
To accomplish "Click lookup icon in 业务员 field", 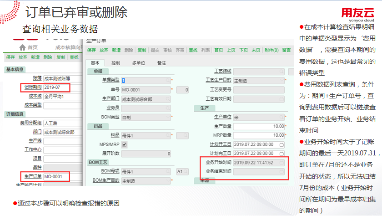I will [x=168, y=108].
